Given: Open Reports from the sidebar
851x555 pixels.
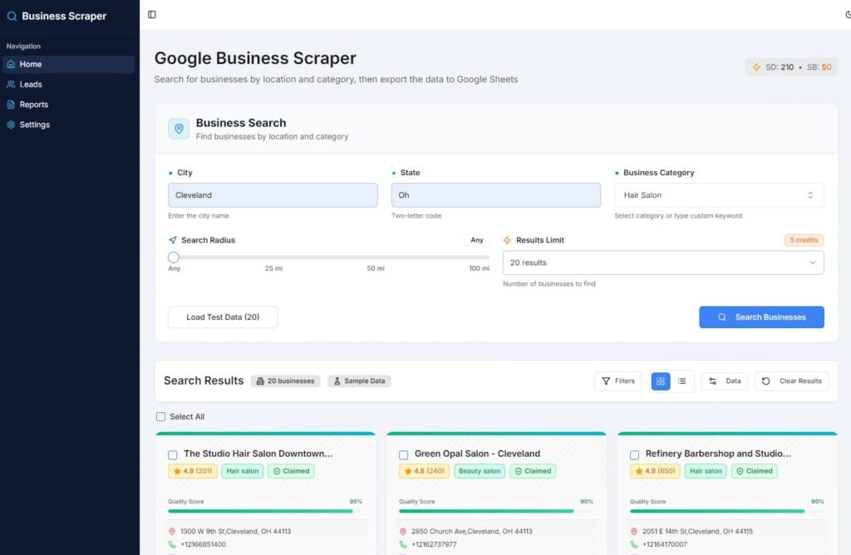Looking at the screenshot, I should 33,105.
